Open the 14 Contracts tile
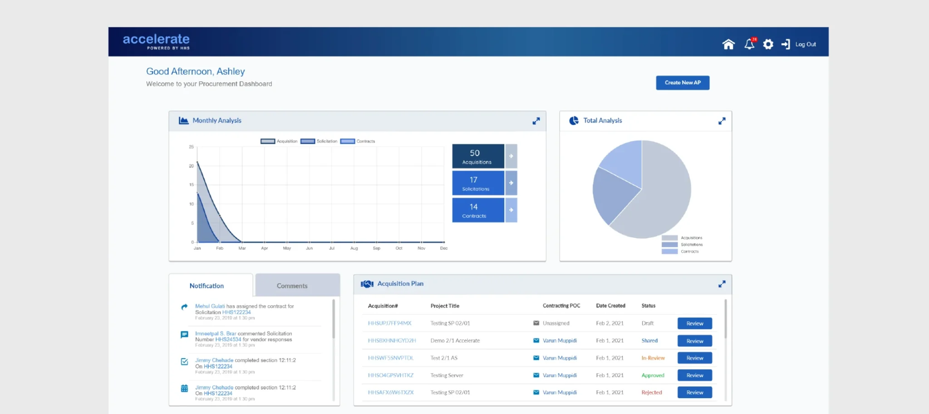 (478, 210)
